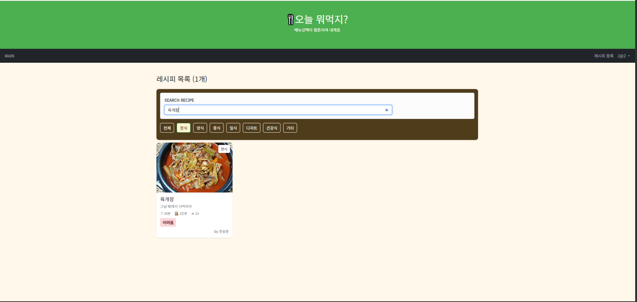This screenshot has width=637, height=302.
Task: Select the '양식' category filter
Action: click(x=200, y=128)
